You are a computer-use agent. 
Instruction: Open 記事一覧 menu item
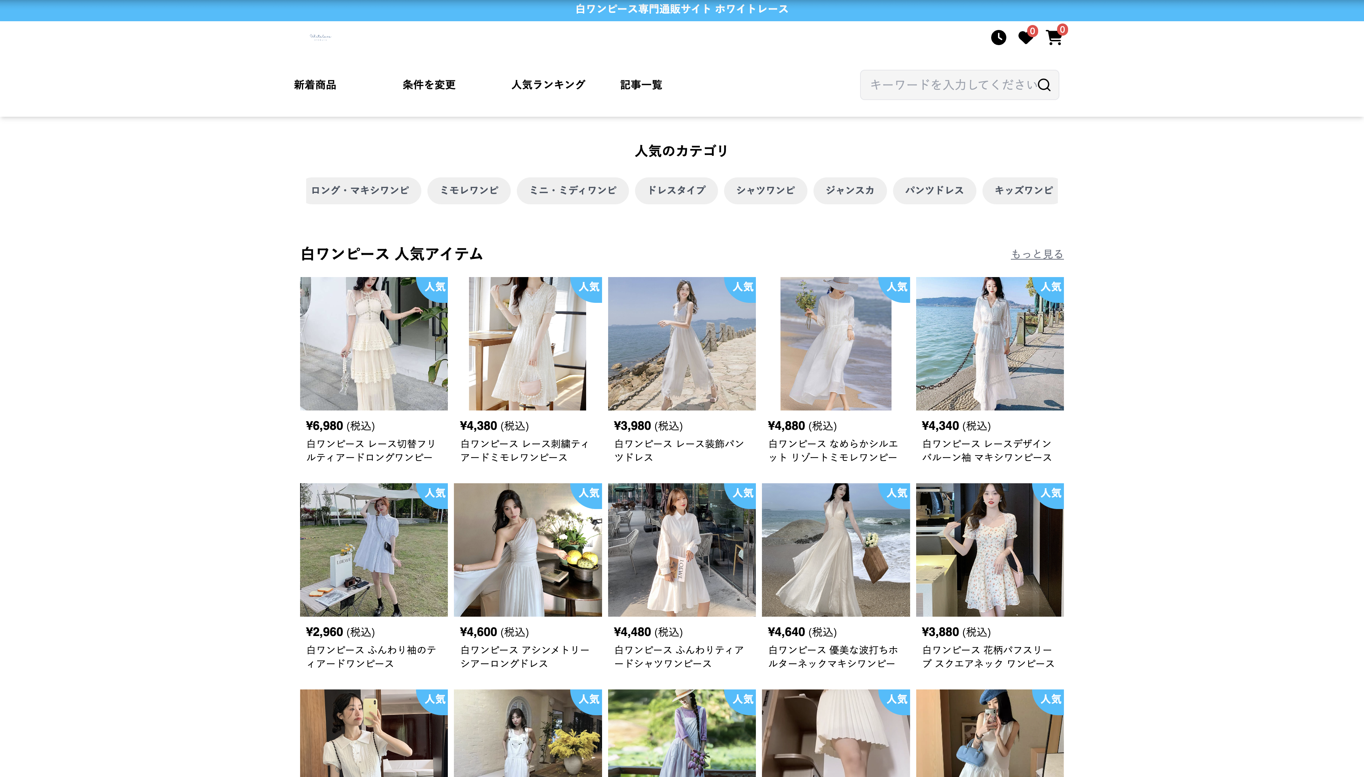[641, 85]
